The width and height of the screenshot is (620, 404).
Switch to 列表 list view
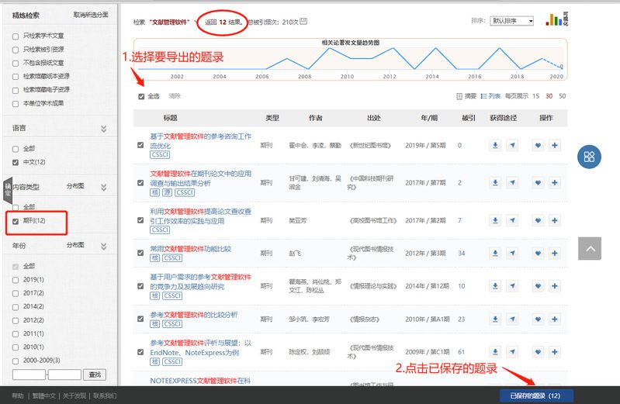(x=490, y=96)
